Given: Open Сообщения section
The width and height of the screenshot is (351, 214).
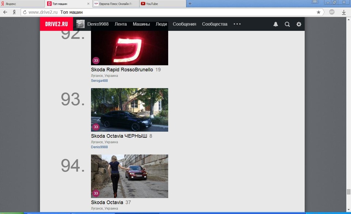Looking at the screenshot, I should pos(184,24).
